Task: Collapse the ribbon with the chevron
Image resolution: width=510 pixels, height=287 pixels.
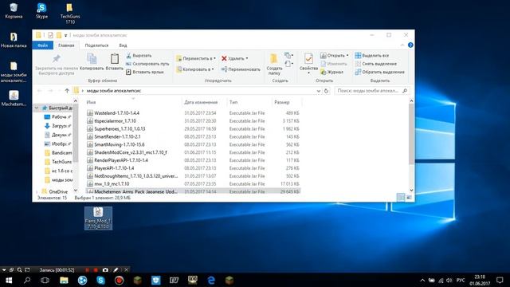Action: [x=402, y=45]
